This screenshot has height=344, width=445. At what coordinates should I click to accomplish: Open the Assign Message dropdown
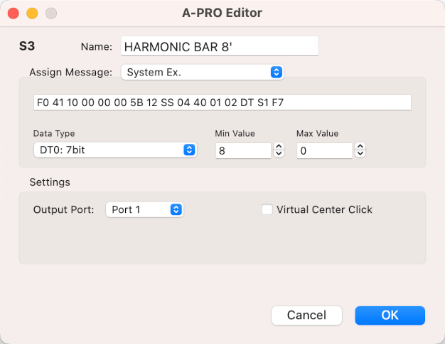pyautogui.click(x=203, y=72)
